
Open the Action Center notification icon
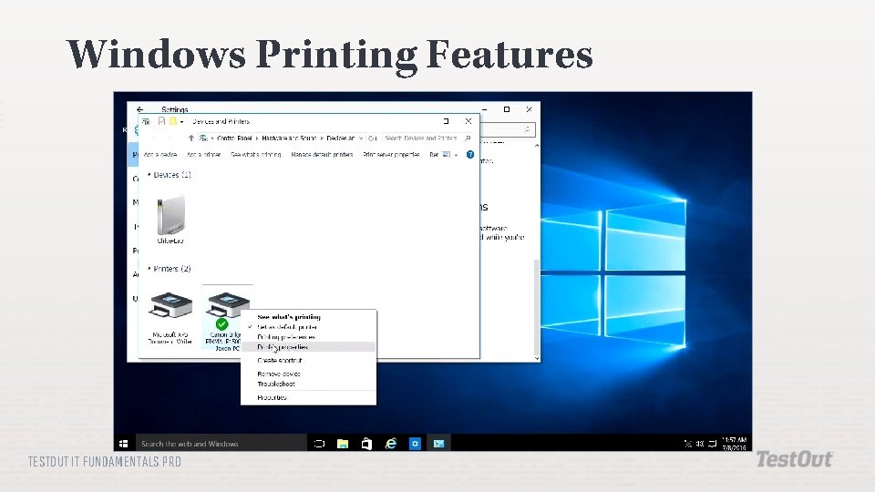click(712, 444)
